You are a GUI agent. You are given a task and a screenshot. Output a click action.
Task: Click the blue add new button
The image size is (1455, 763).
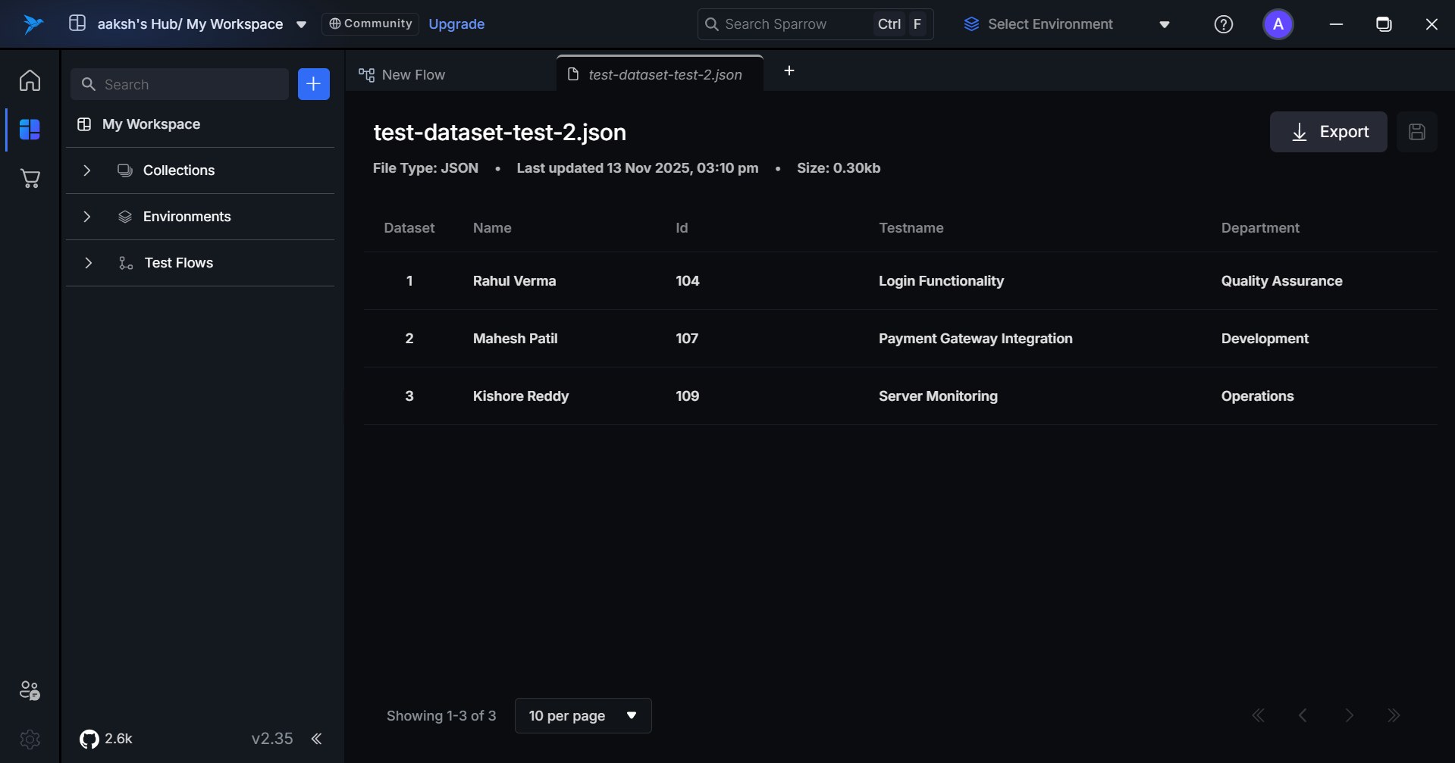(x=313, y=84)
